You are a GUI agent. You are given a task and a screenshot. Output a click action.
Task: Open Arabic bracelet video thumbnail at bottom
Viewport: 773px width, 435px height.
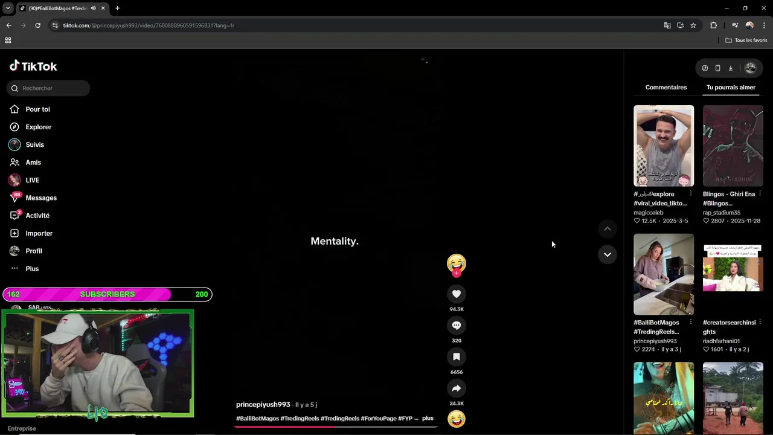[664, 398]
